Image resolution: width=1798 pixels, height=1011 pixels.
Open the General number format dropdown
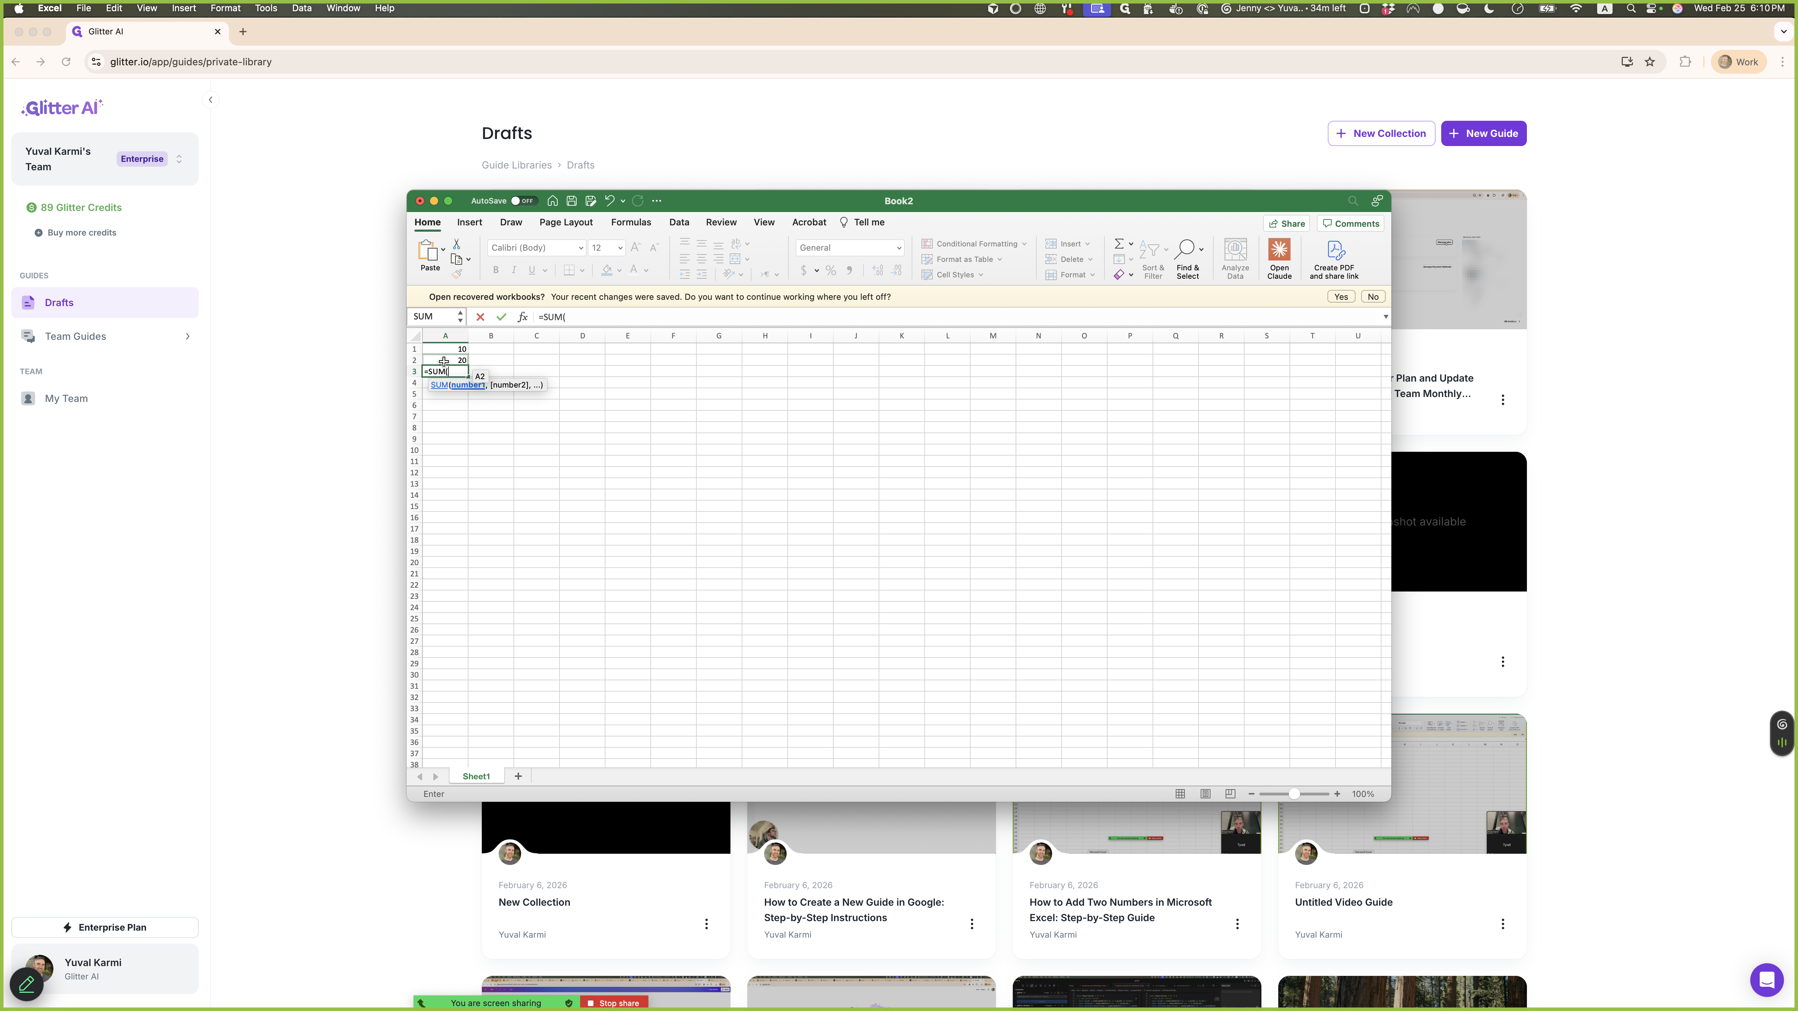point(898,248)
